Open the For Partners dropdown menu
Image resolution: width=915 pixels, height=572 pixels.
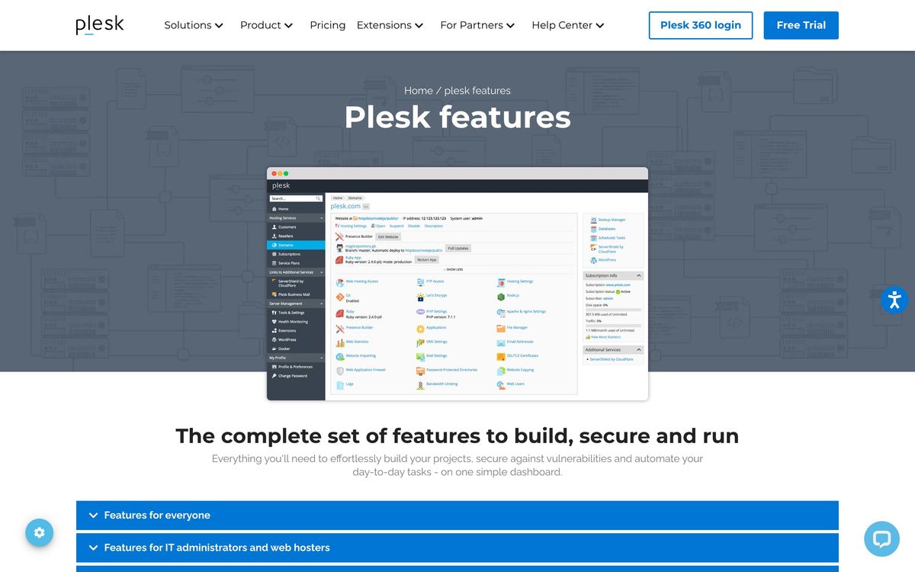click(x=477, y=25)
